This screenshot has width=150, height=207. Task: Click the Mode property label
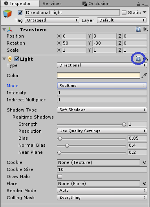(13, 86)
